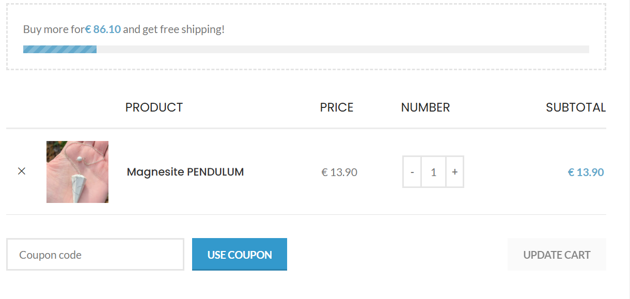Click the € 86.10 free shipping amount

click(x=103, y=29)
